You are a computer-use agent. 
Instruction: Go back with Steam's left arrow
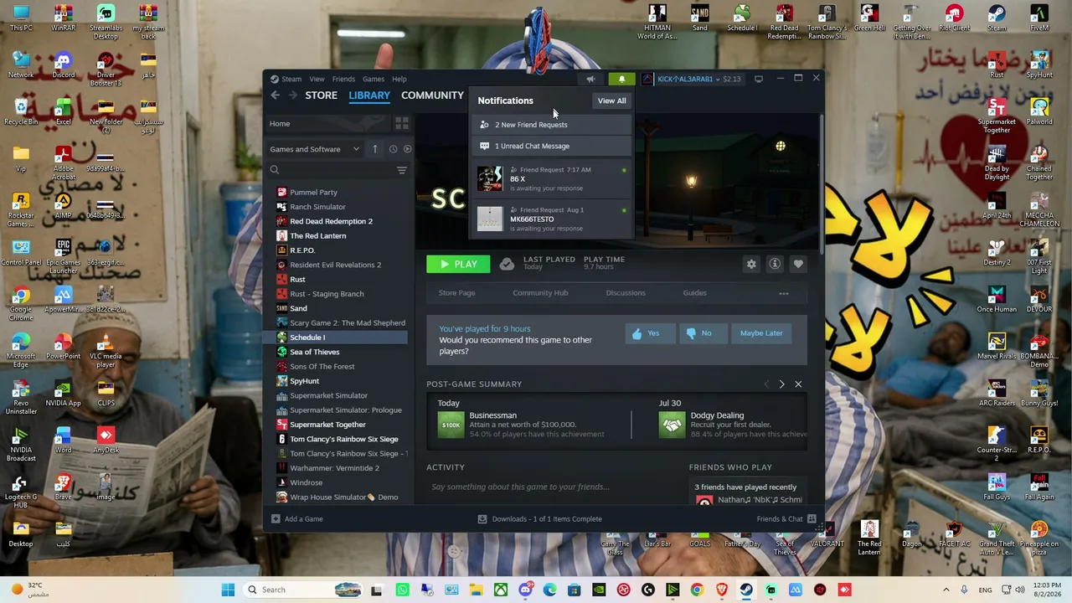276,95
